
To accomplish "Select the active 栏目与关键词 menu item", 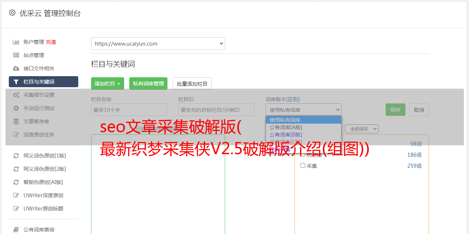I will 43,82.
